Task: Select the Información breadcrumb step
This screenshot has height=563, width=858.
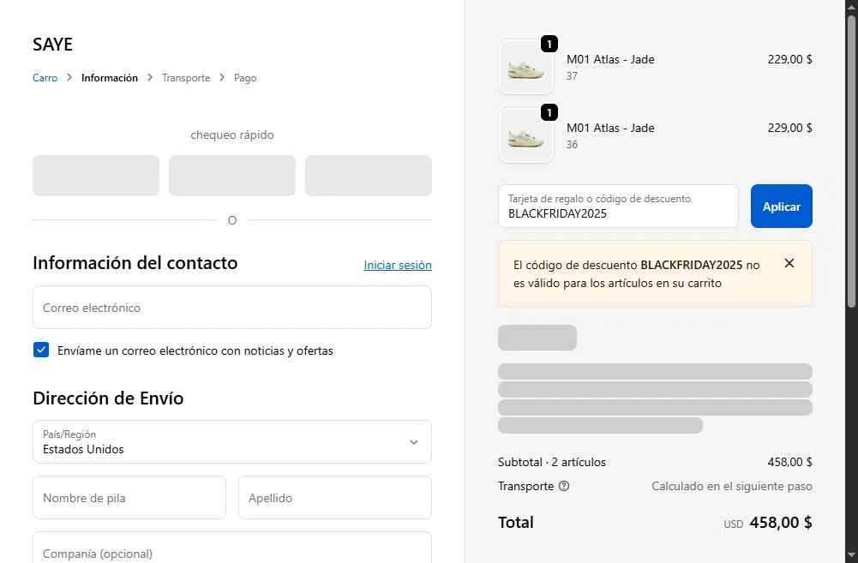Action: [x=110, y=78]
